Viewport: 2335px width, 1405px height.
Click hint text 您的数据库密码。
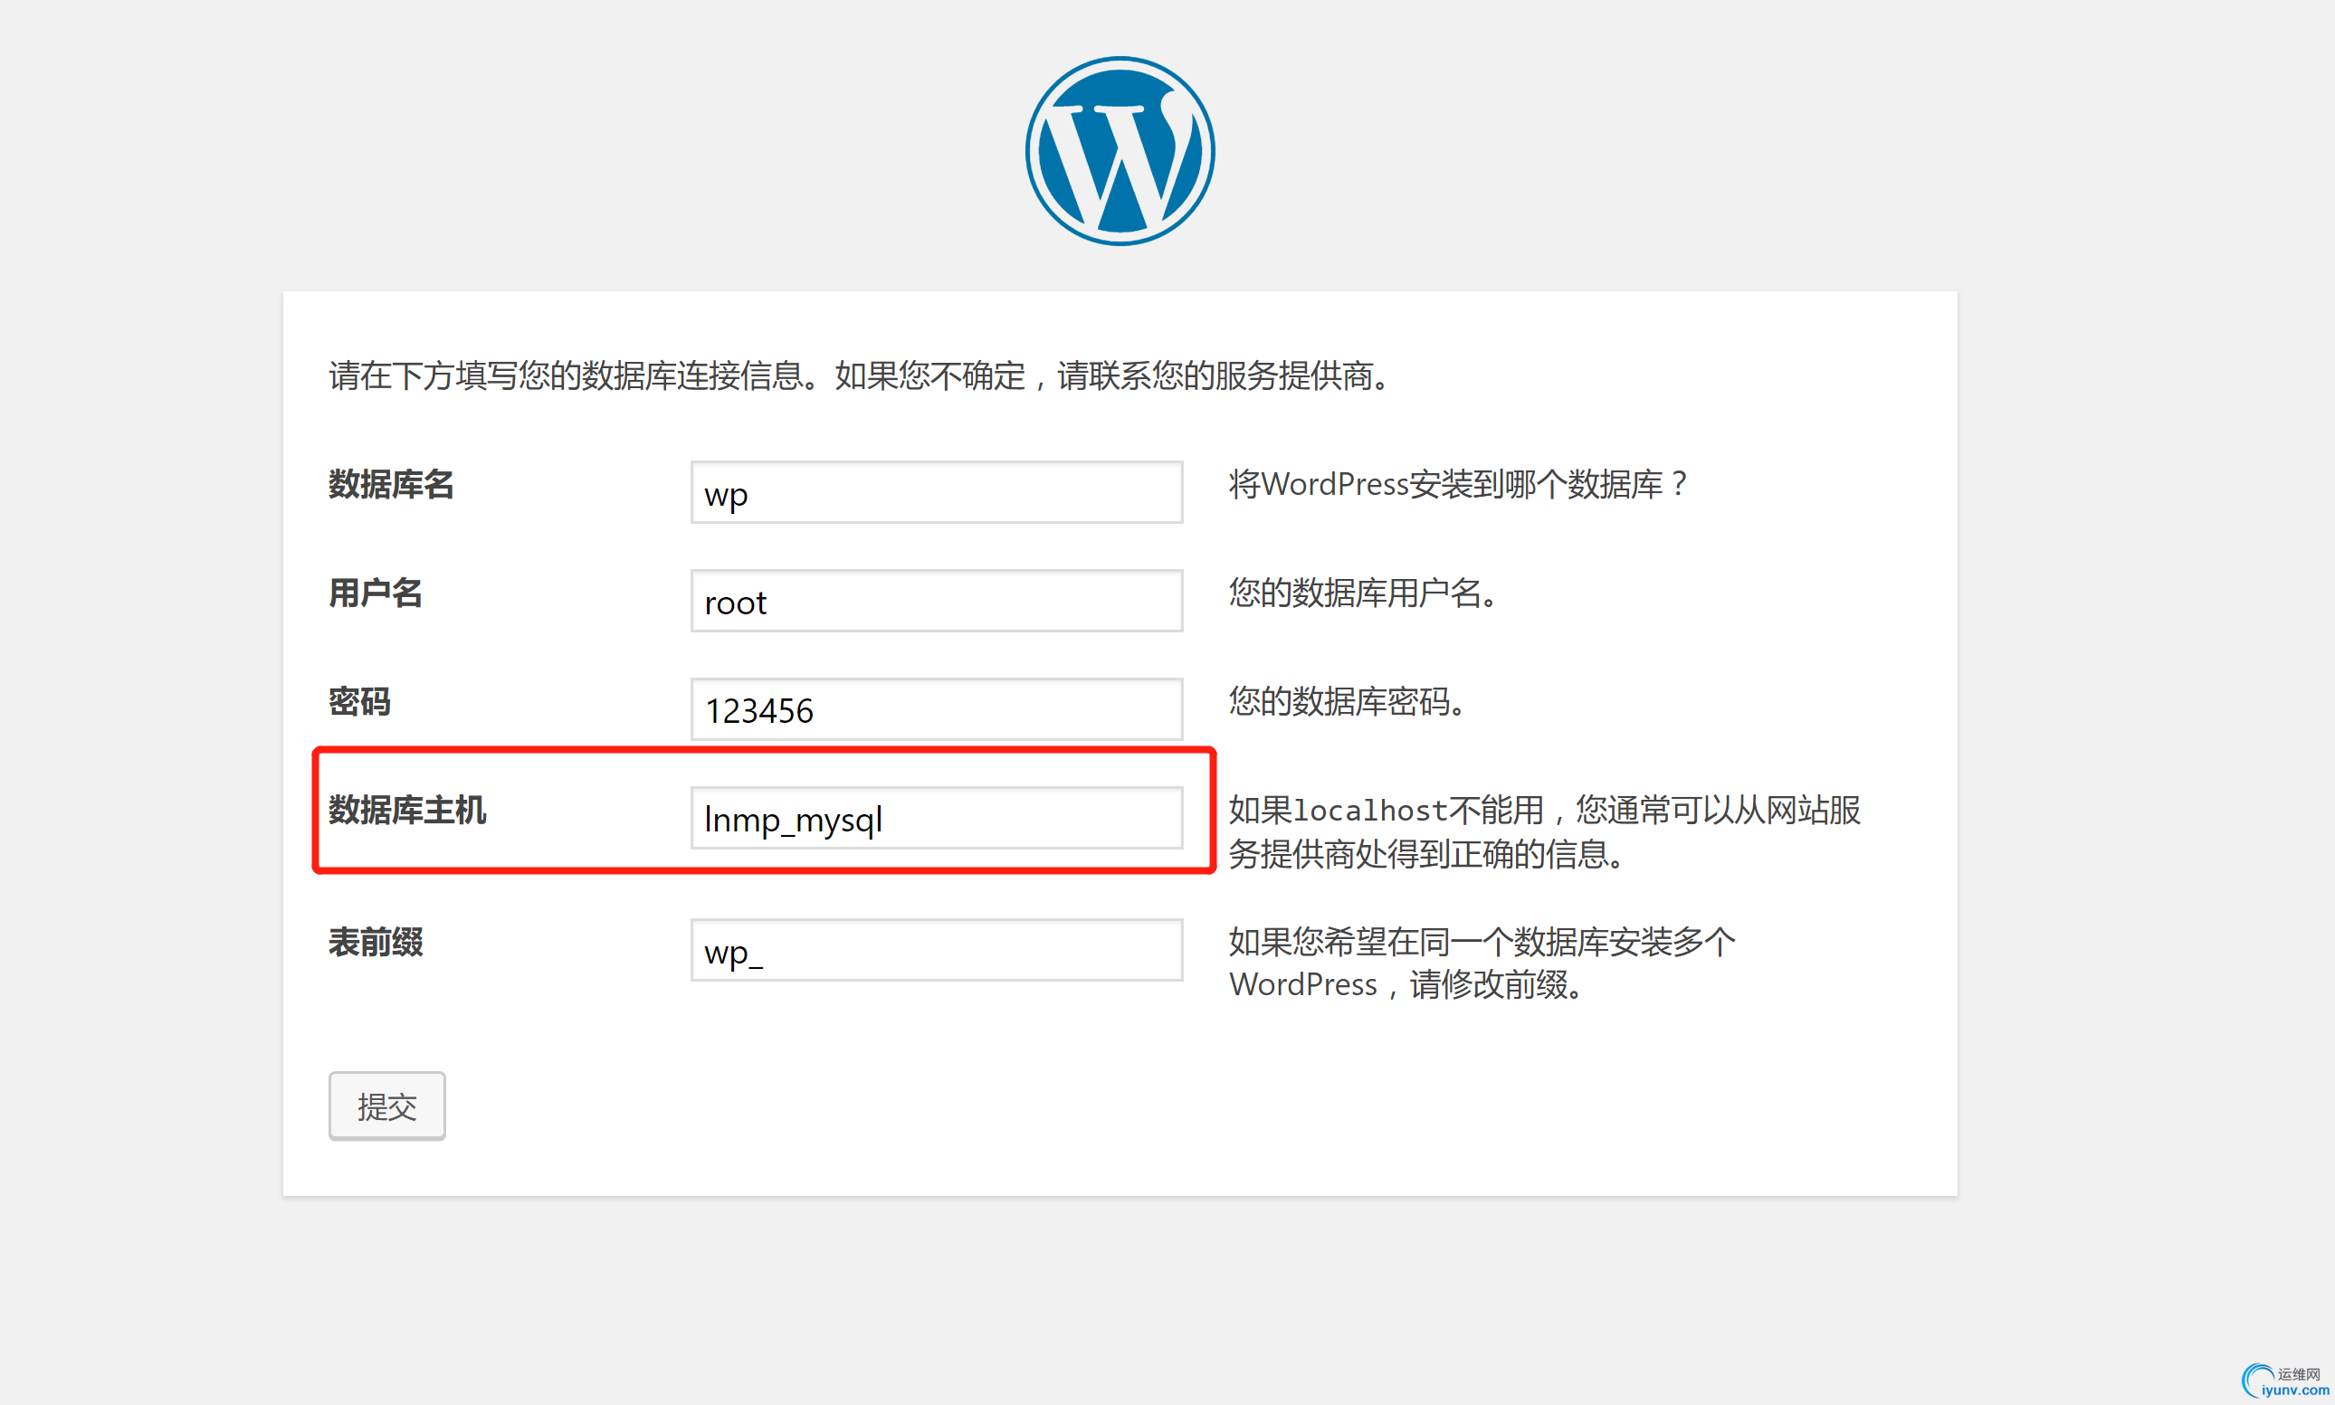coord(1349,701)
